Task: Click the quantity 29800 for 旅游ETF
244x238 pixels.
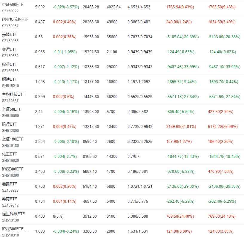Action: coord(112,67)
